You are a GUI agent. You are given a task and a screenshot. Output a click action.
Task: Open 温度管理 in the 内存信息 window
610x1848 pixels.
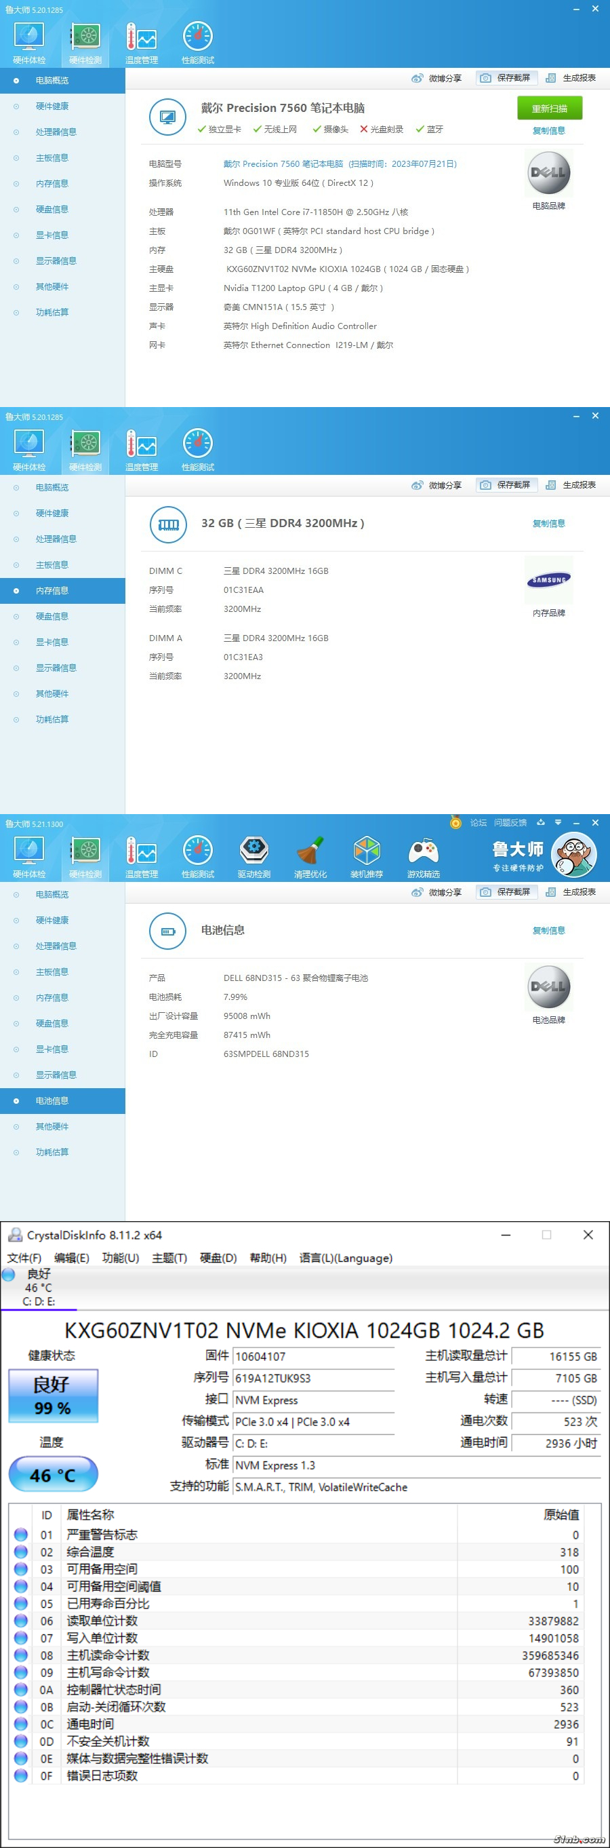click(141, 450)
